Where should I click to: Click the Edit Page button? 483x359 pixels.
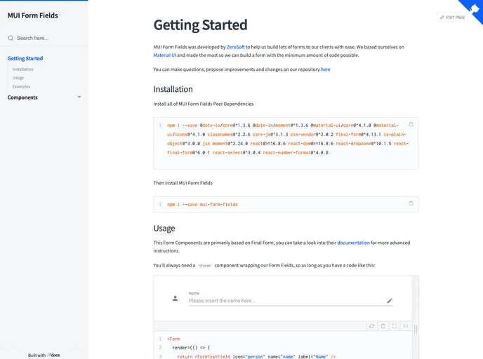[x=452, y=18]
